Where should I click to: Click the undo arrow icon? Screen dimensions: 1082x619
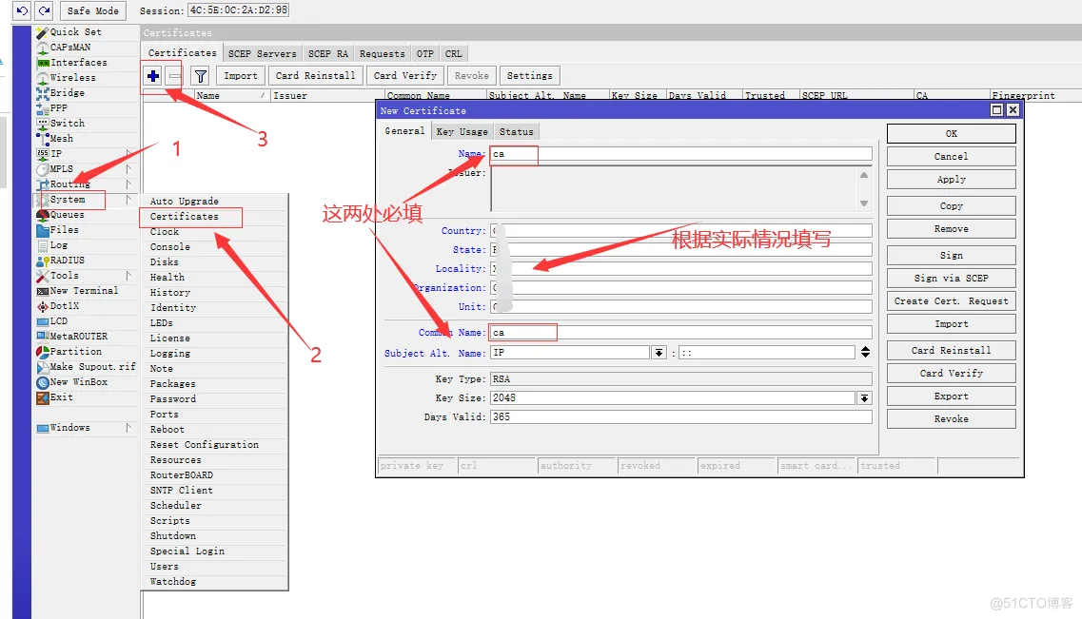(x=22, y=10)
